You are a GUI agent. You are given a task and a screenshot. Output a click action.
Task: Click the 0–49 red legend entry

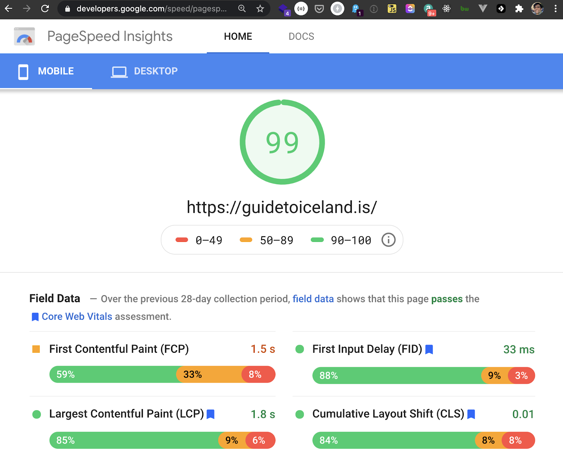[199, 240]
